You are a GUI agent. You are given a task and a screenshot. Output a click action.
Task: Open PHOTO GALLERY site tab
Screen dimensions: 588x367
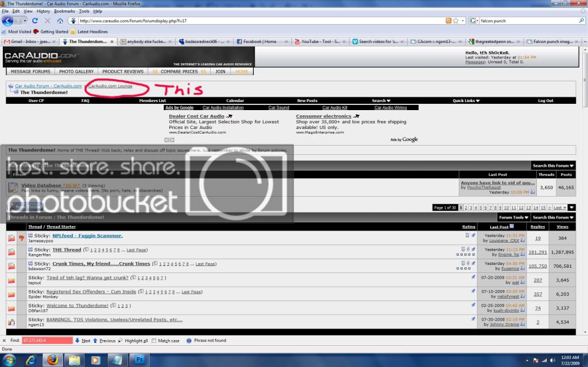tap(76, 72)
